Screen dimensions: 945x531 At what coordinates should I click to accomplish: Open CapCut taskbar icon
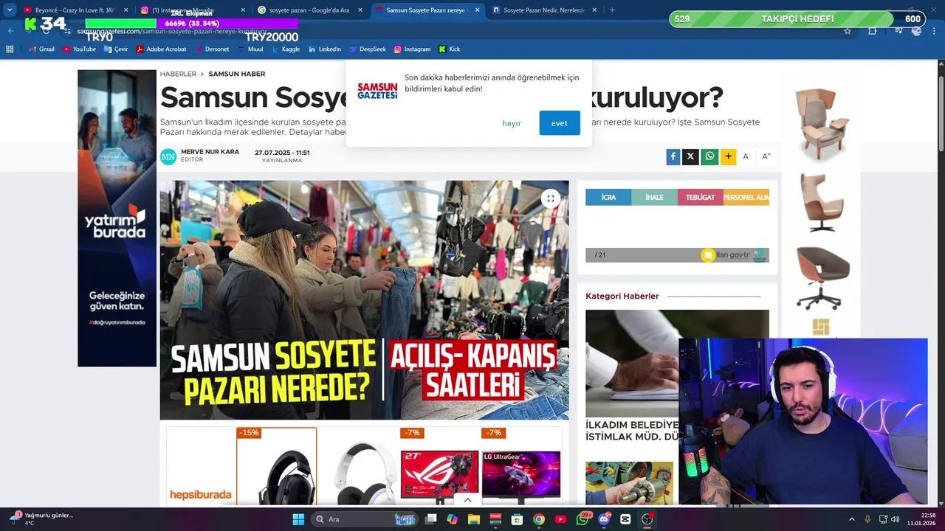tap(625, 519)
